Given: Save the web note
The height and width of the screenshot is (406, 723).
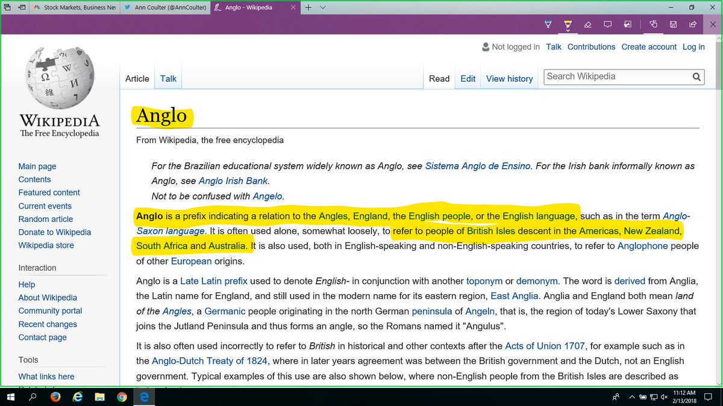Looking at the screenshot, I should tap(674, 24).
